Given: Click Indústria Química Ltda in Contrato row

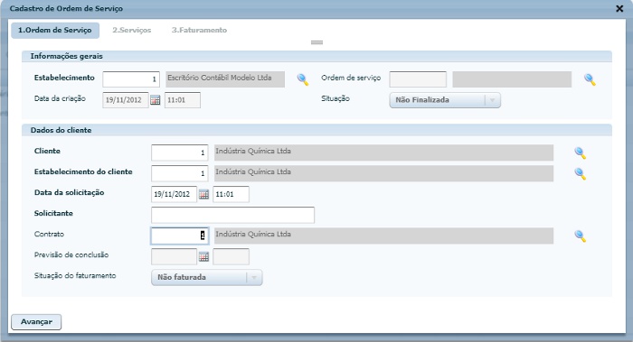Looking at the screenshot, I should click(253, 234).
